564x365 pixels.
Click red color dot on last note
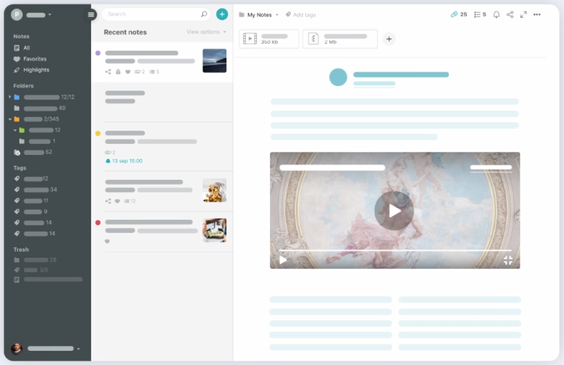point(98,223)
